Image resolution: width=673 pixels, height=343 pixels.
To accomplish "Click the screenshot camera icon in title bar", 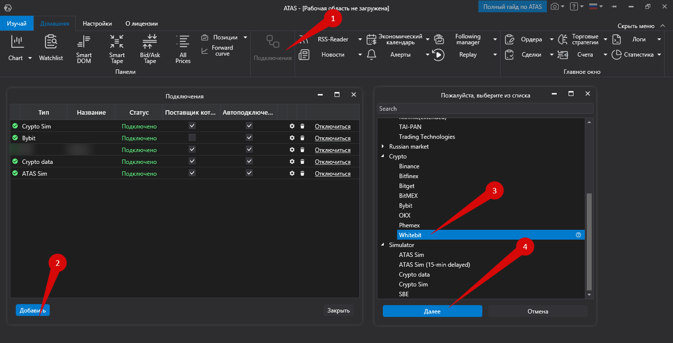I will pyautogui.click(x=555, y=6).
